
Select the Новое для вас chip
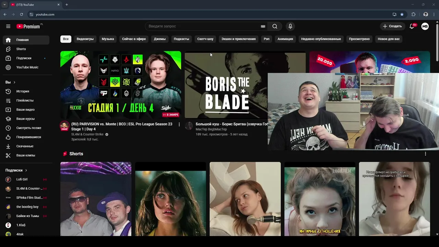[389, 39]
